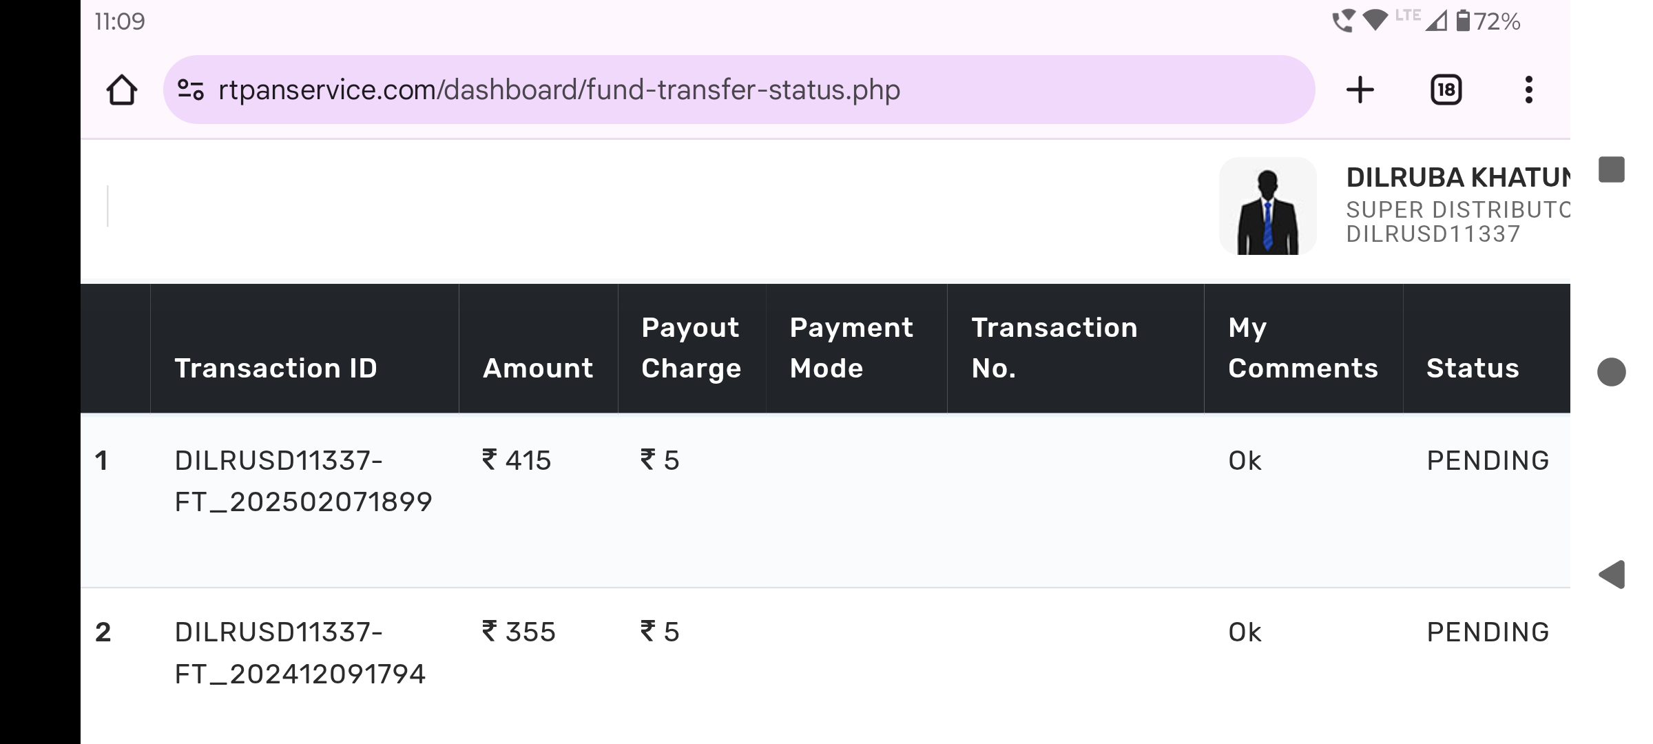Tap the Android recents square button
This screenshot has height=744, width=1653.
(1612, 169)
